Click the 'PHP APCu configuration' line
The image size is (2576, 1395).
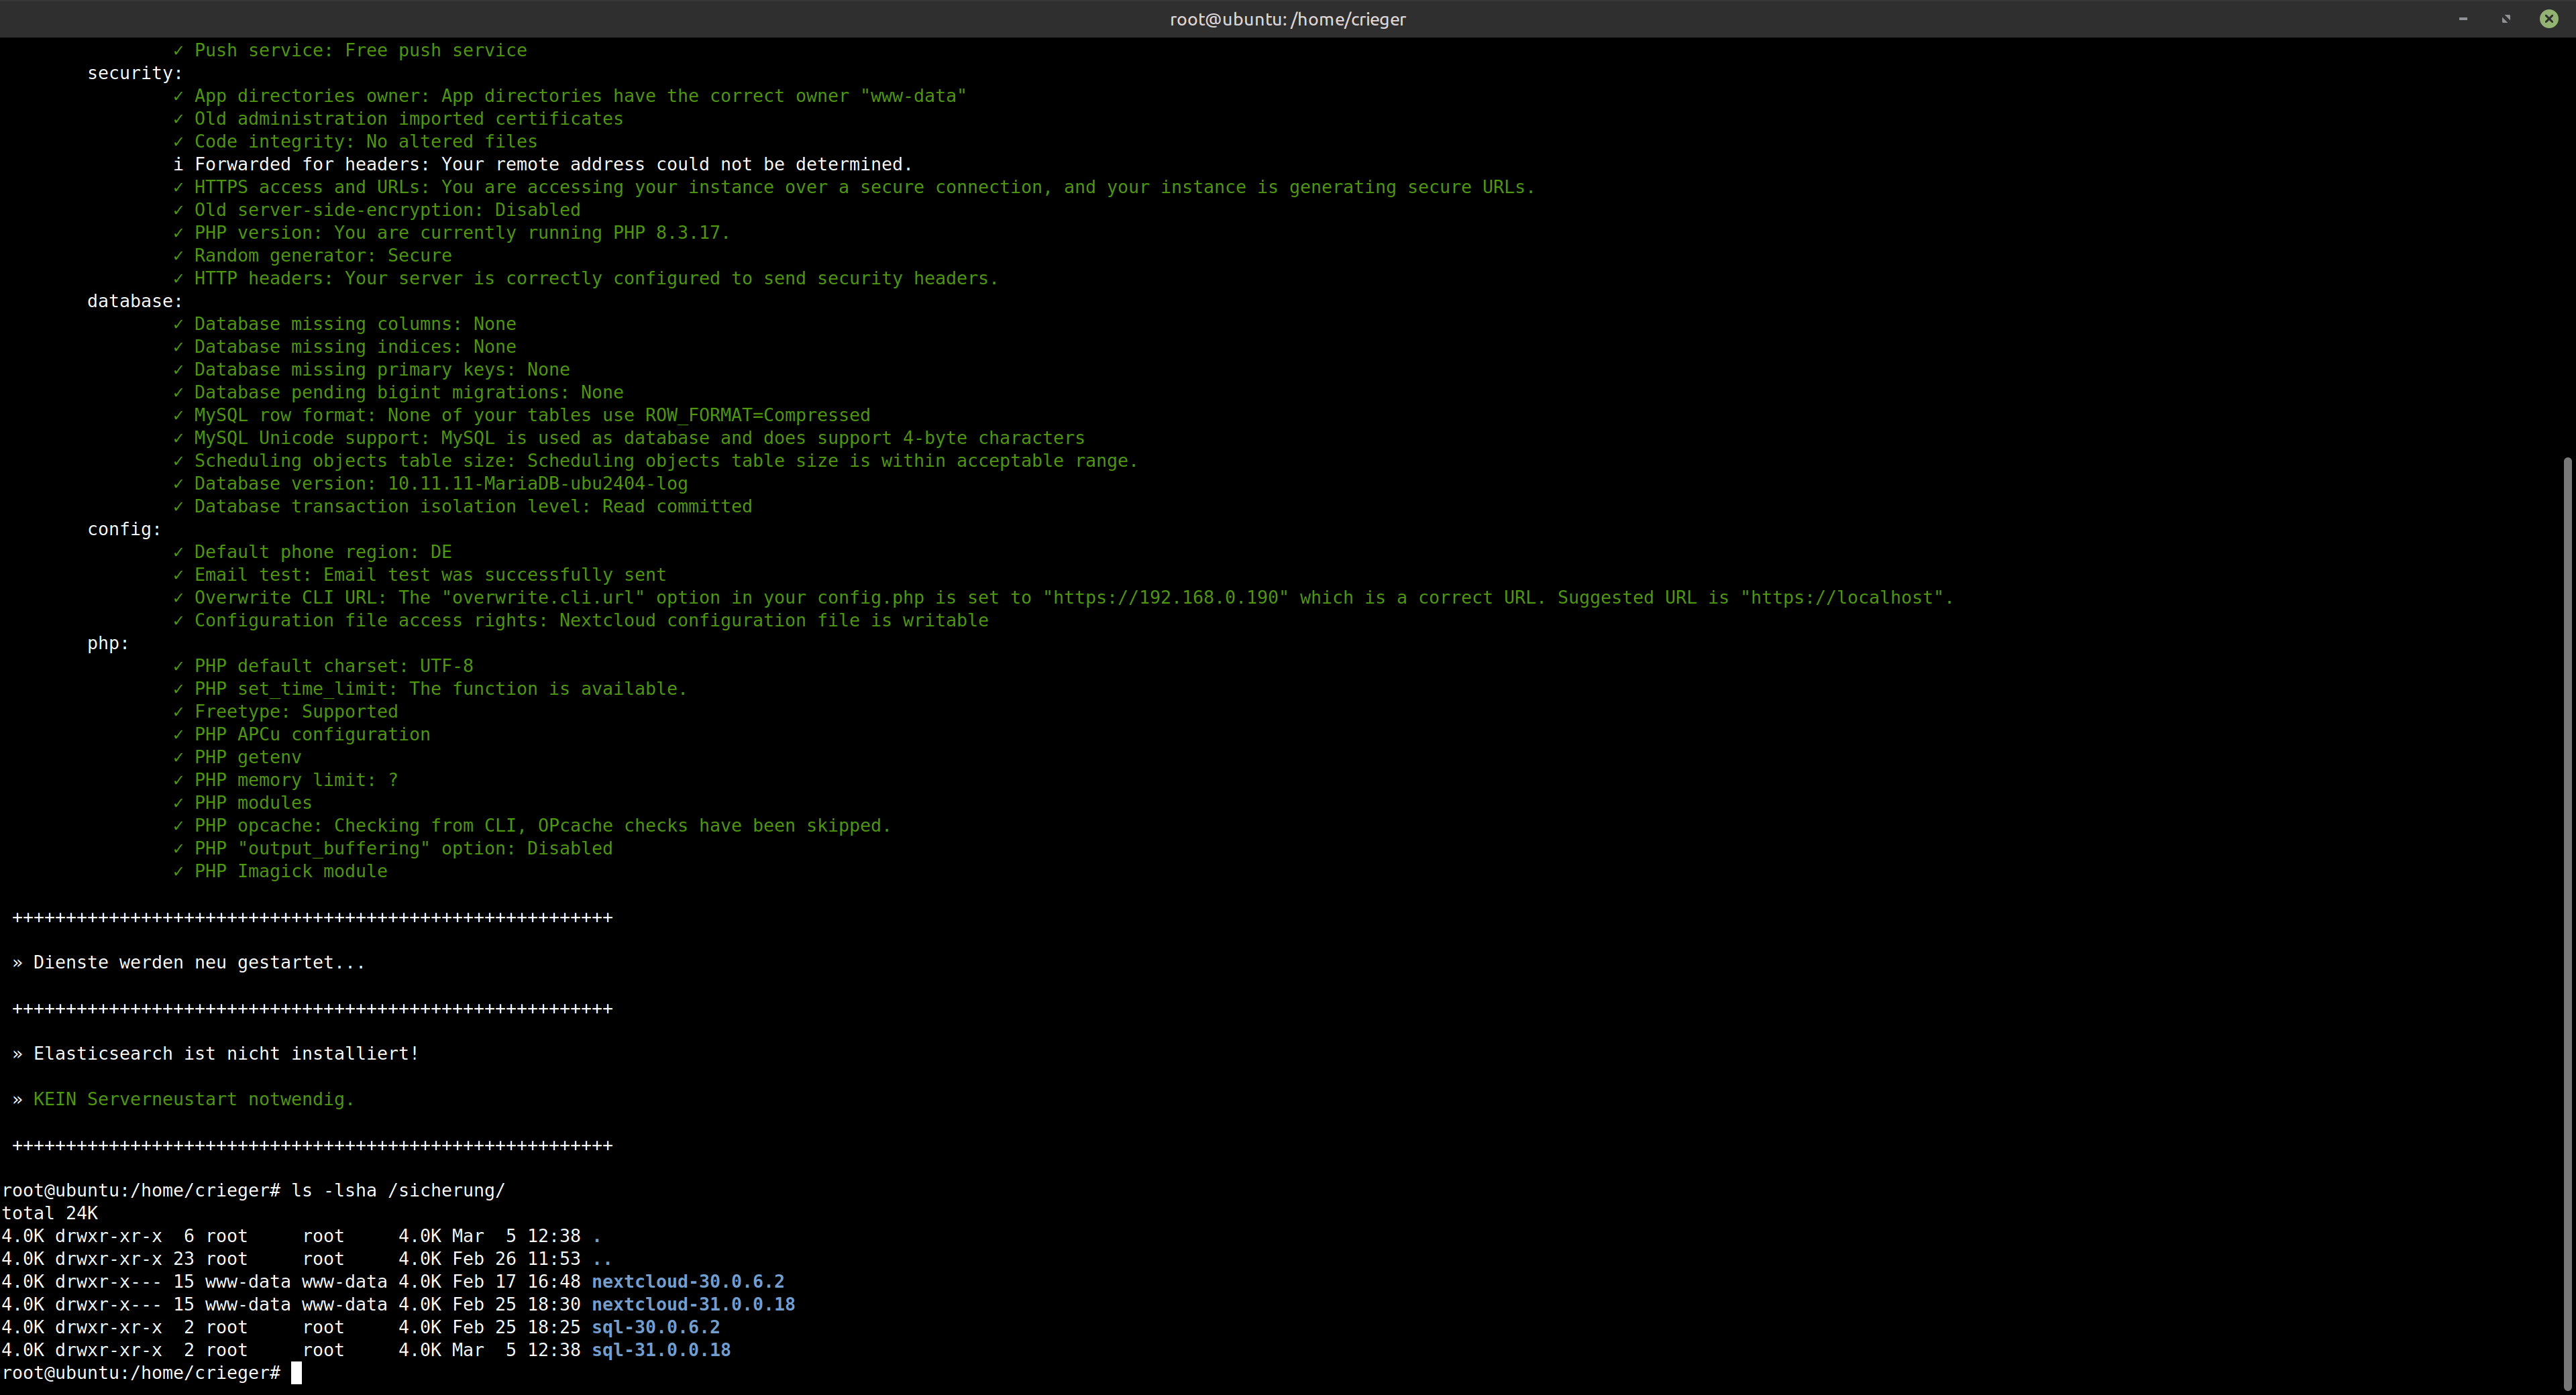302,735
